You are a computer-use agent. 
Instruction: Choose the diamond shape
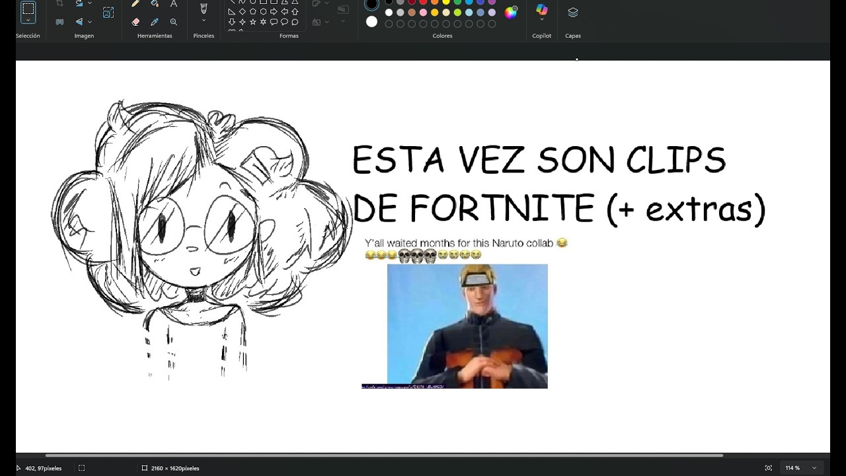click(243, 12)
